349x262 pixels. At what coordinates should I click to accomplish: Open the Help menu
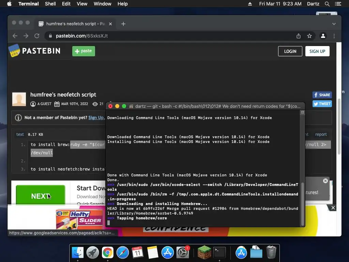122,4
